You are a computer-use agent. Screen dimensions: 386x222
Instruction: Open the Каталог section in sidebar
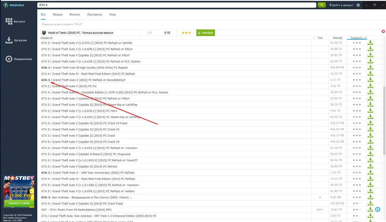pyautogui.click(x=15, y=21)
